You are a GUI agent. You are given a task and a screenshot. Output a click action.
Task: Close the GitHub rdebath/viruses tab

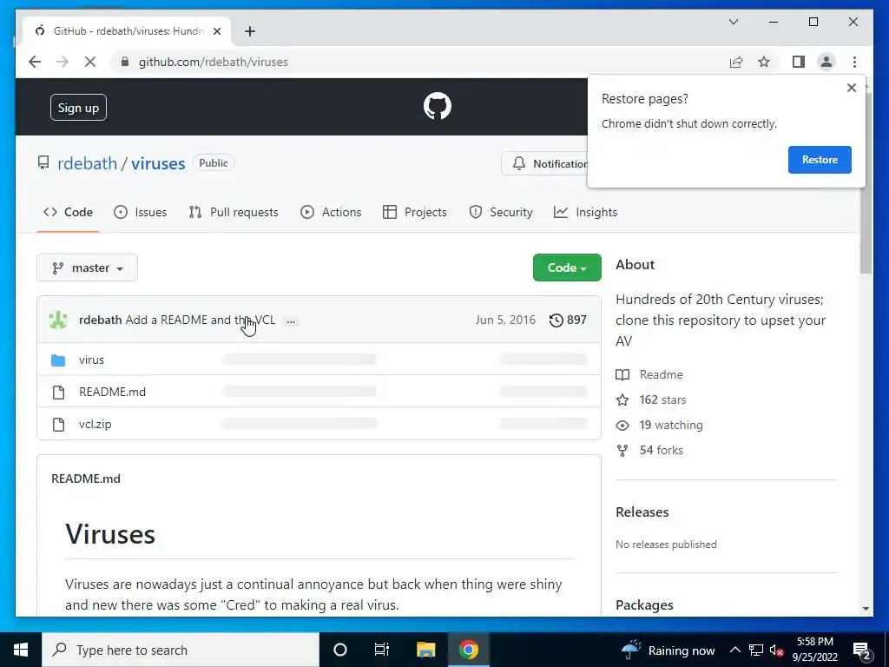(216, 31)
